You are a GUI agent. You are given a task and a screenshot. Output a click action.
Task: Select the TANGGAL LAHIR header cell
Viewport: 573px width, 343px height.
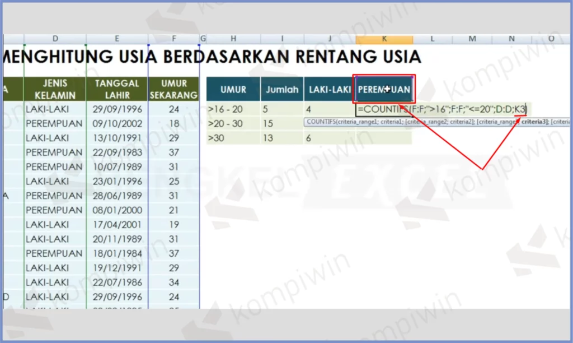pyautogui.click(x=117, y=89)
